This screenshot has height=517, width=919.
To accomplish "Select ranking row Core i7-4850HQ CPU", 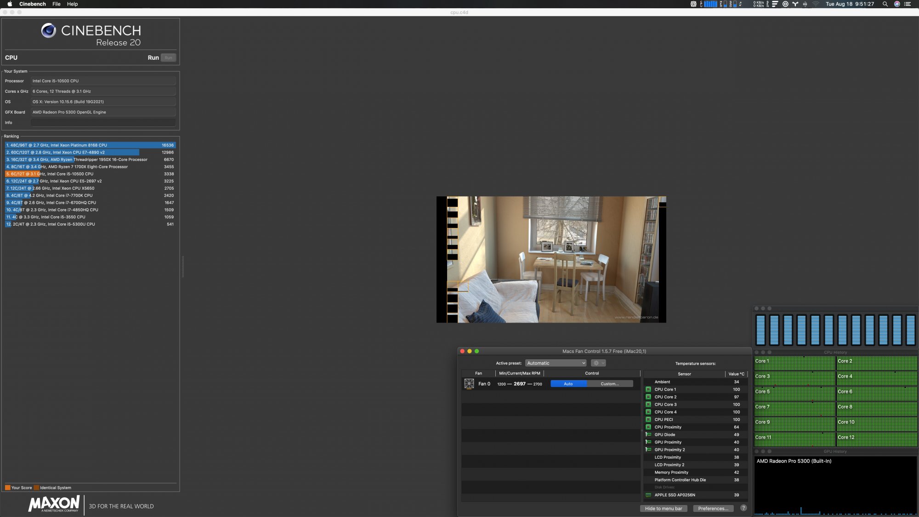I will (x=90, y=210).
